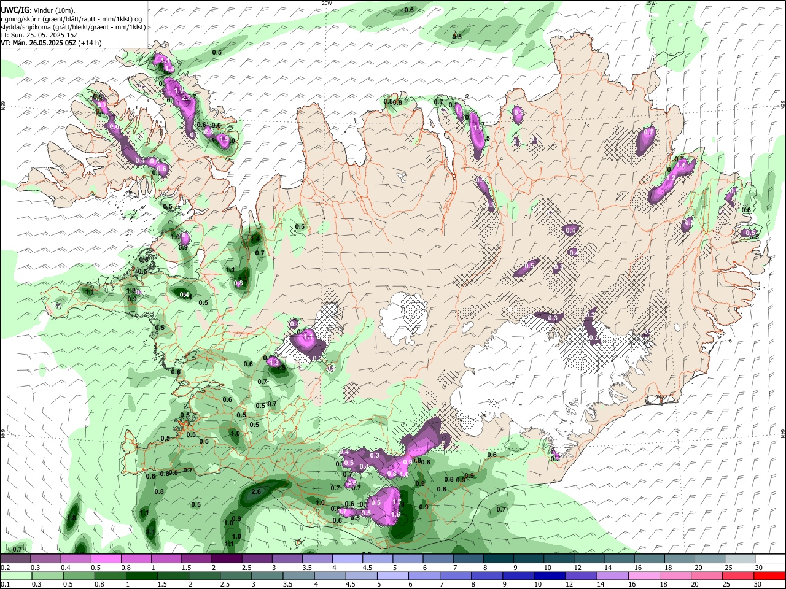The width and height of the screenshot is (786, 589).
Task: Select the pale green 0.1 swatch in the bottom legend row
Action: 16,576
